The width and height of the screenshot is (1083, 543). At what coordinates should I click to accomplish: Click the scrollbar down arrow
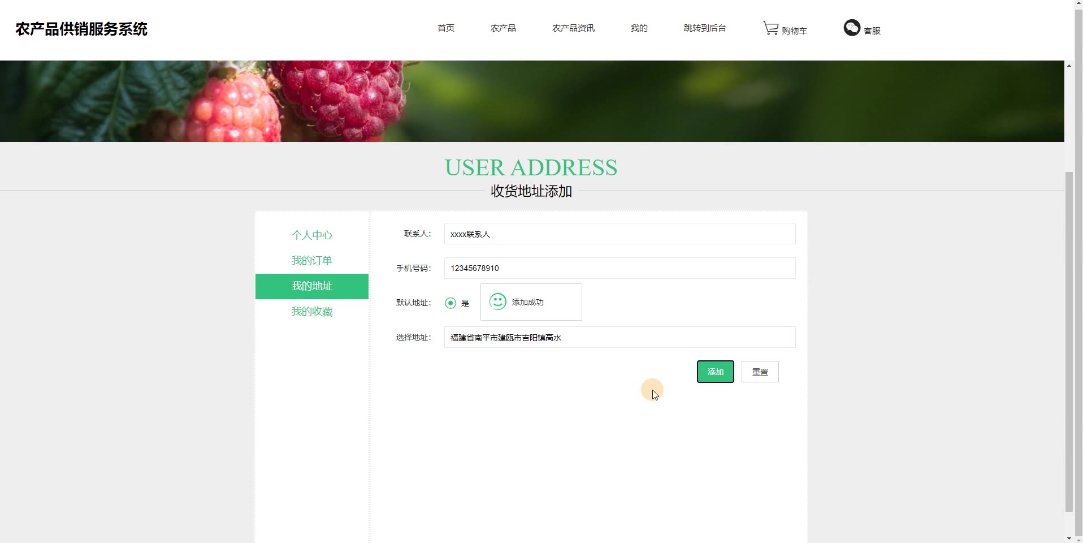click(1069, 538)
